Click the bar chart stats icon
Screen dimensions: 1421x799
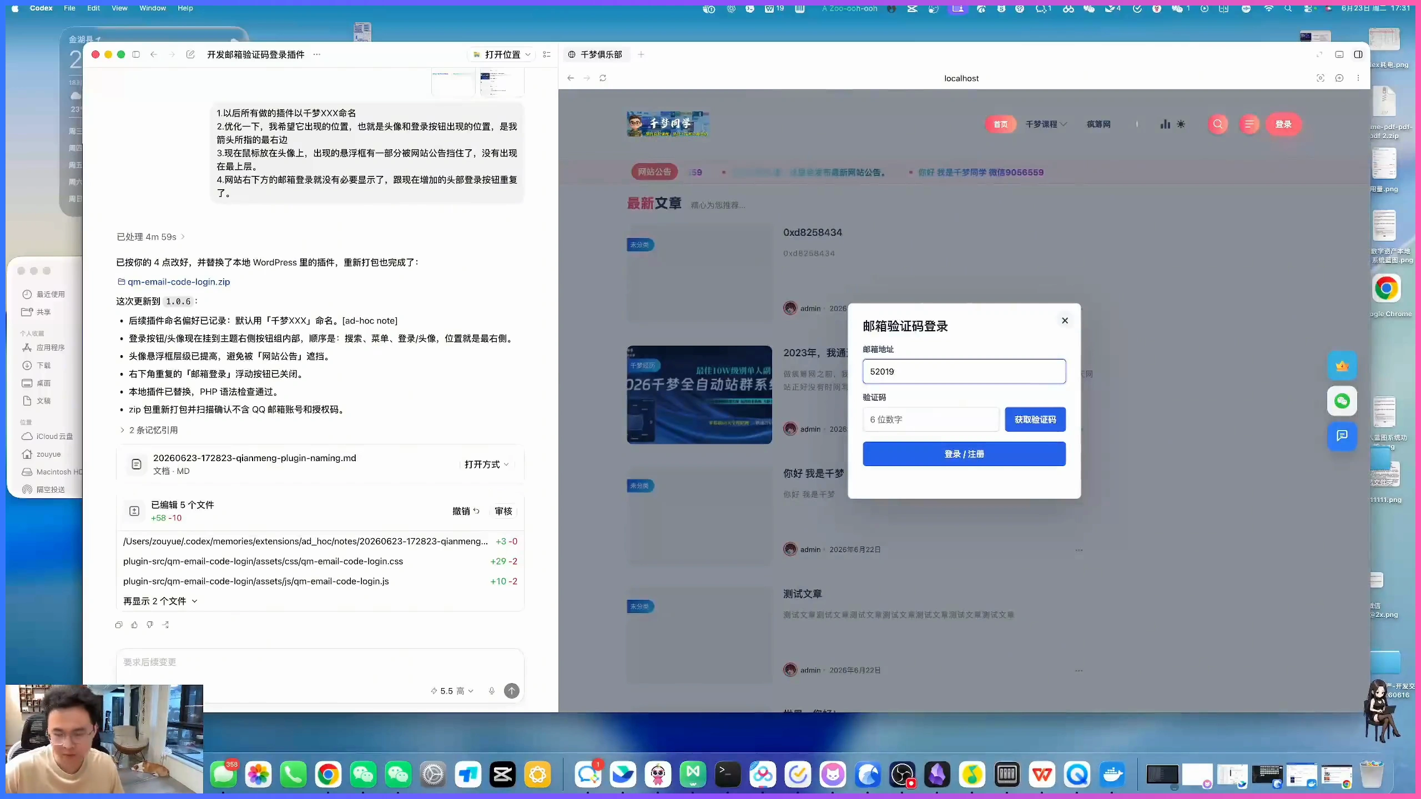pyautogui.click(x=1165, y=124)
